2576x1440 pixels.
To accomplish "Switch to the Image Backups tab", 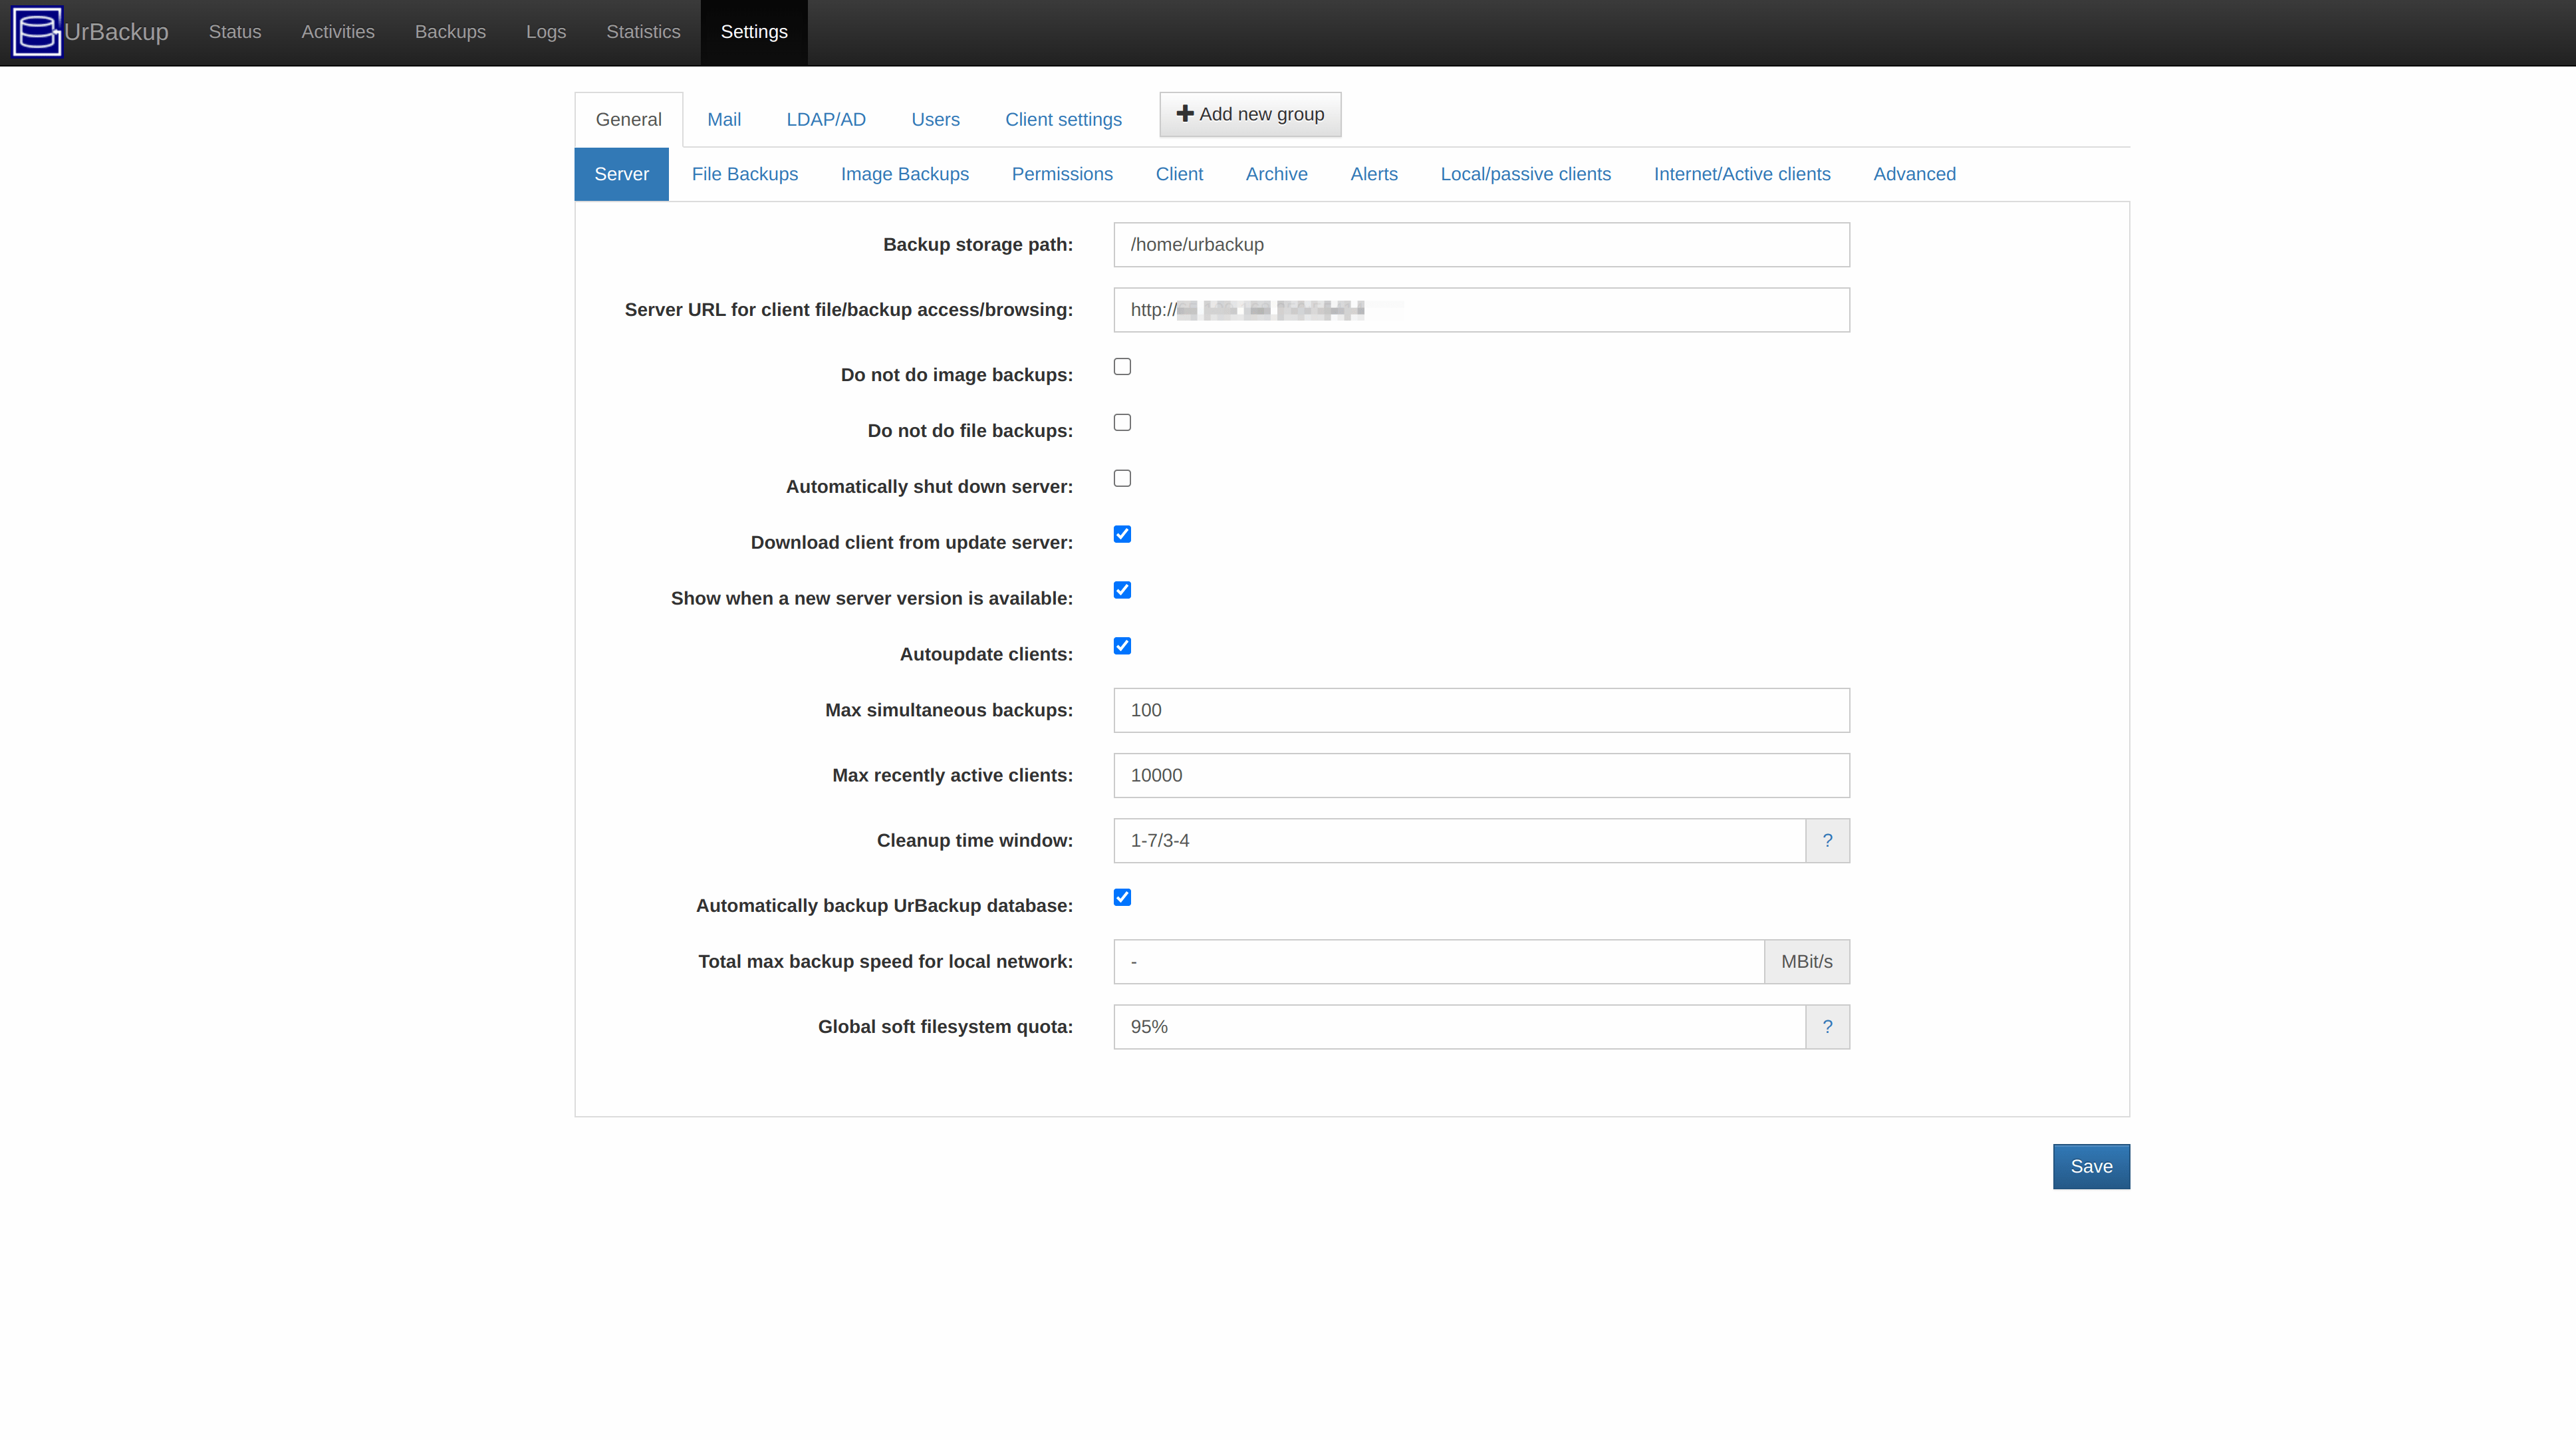I will click(905, 173).
